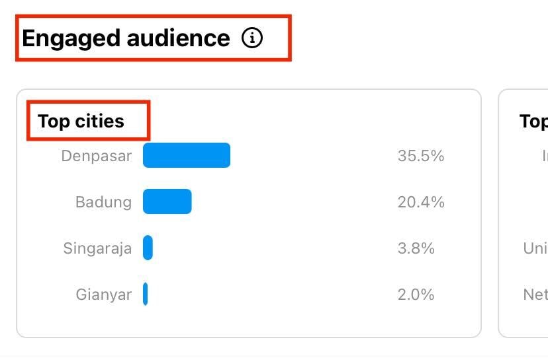Image resolution: width=548 pixels, height=358 pixels.
Task: Click the blue Denpasar percentage bar
Action: 187,156
